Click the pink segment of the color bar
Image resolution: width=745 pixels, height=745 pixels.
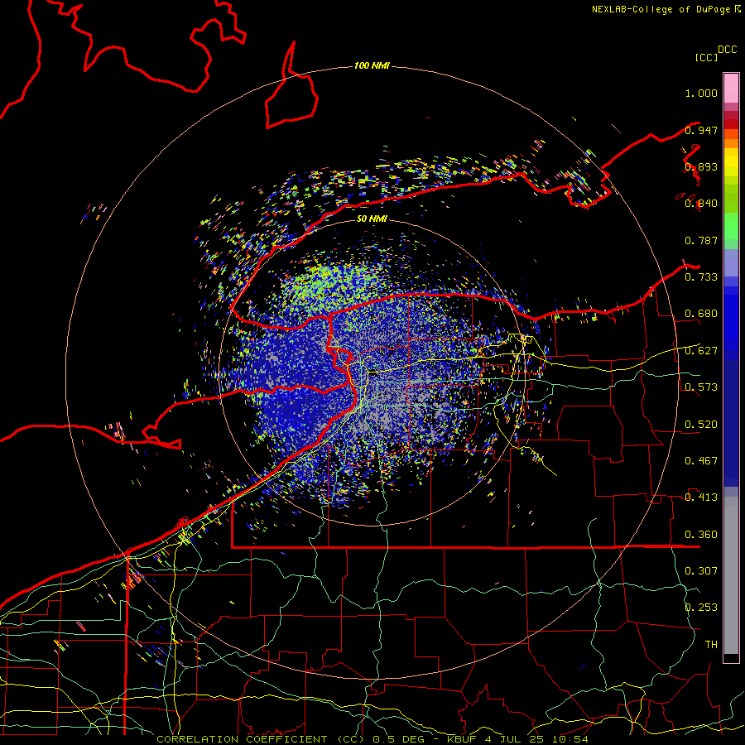[x=731, y=89]
